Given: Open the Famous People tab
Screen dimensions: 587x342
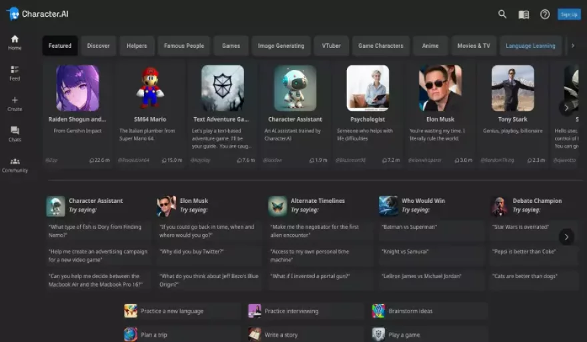Looking at the screenshot, I should (184, 45).
